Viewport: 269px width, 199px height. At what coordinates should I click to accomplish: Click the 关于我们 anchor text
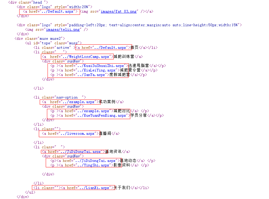click(x=122, y=188)
